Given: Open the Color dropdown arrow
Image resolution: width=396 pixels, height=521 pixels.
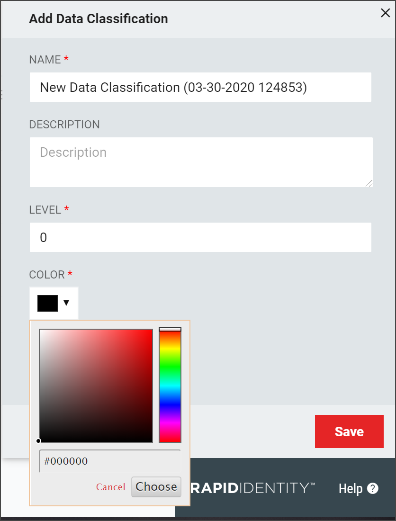Looking at the screenshot, I should click(66, 303).
